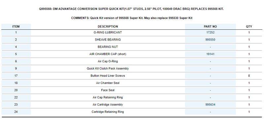Click the ITEM column header

[x=16, y=27]
